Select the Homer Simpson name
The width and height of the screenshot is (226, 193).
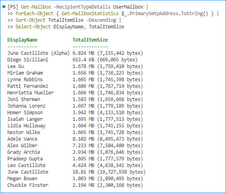point(25,113)
